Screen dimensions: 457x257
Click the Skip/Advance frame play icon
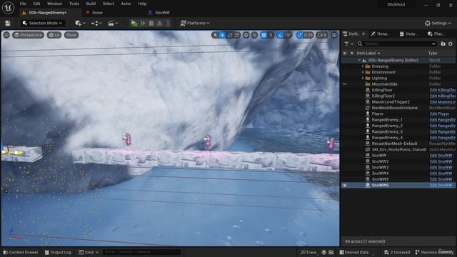(143, 23)
